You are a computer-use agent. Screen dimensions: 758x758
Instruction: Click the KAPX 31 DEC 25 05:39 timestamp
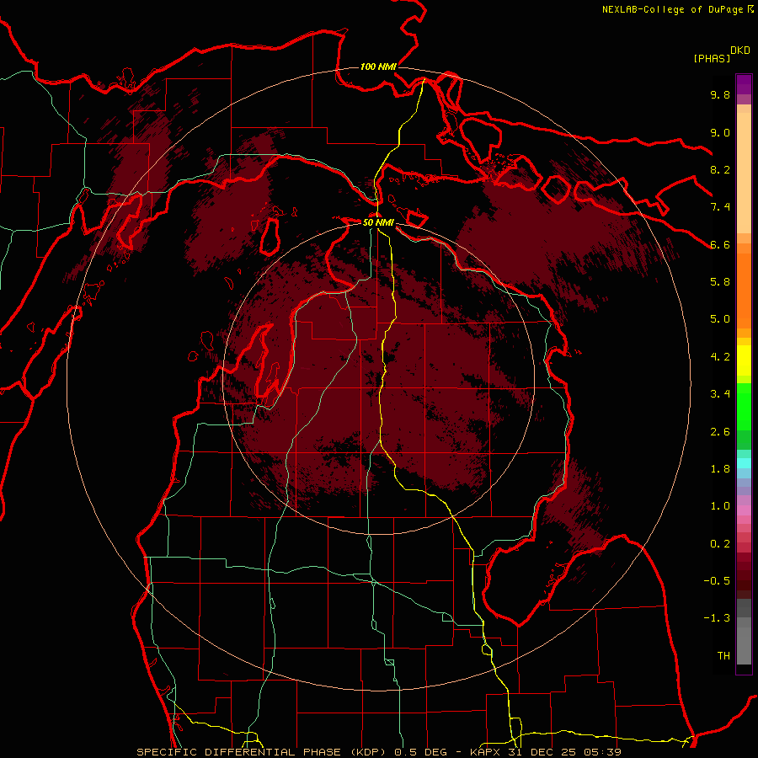coord(545,752)
